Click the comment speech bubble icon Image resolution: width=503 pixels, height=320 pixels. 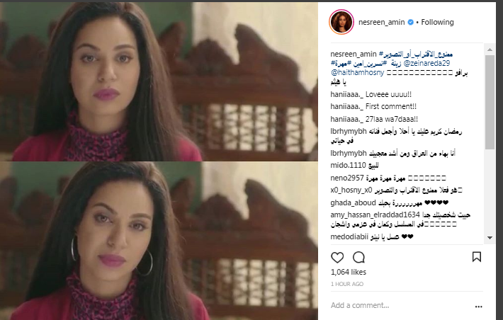pos(358,257)
